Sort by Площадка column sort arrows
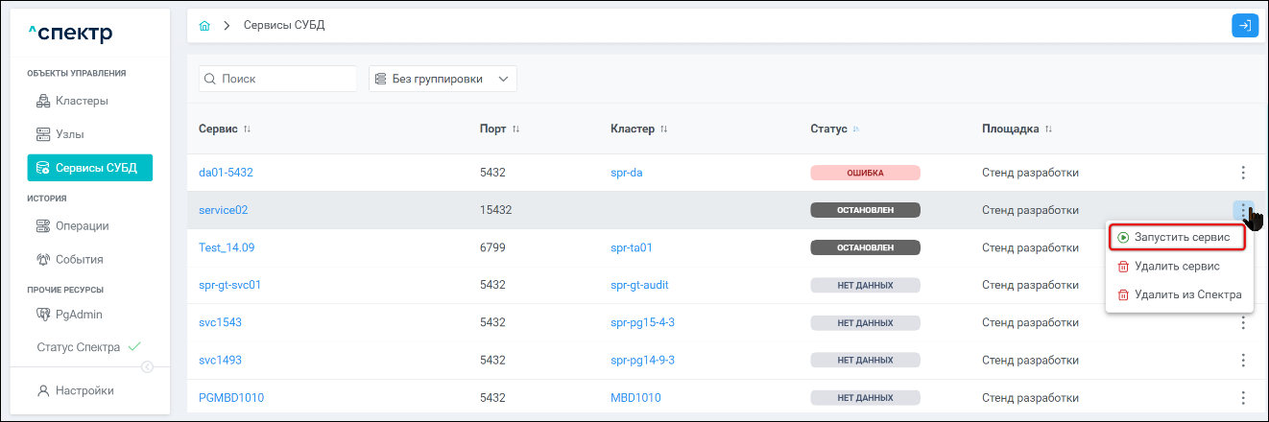Screen dimensions: 1269x422 click(x=1048, y=129)
